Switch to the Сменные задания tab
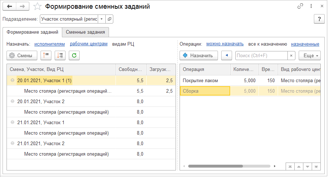328x177 pixels. [85, 32]
